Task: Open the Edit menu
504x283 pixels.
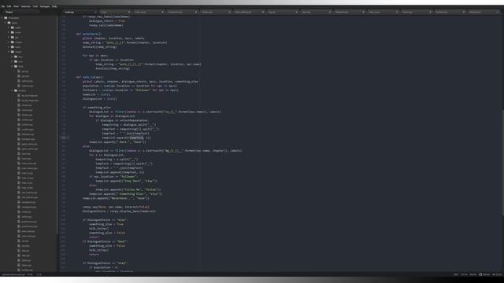Action: (9, 6)
